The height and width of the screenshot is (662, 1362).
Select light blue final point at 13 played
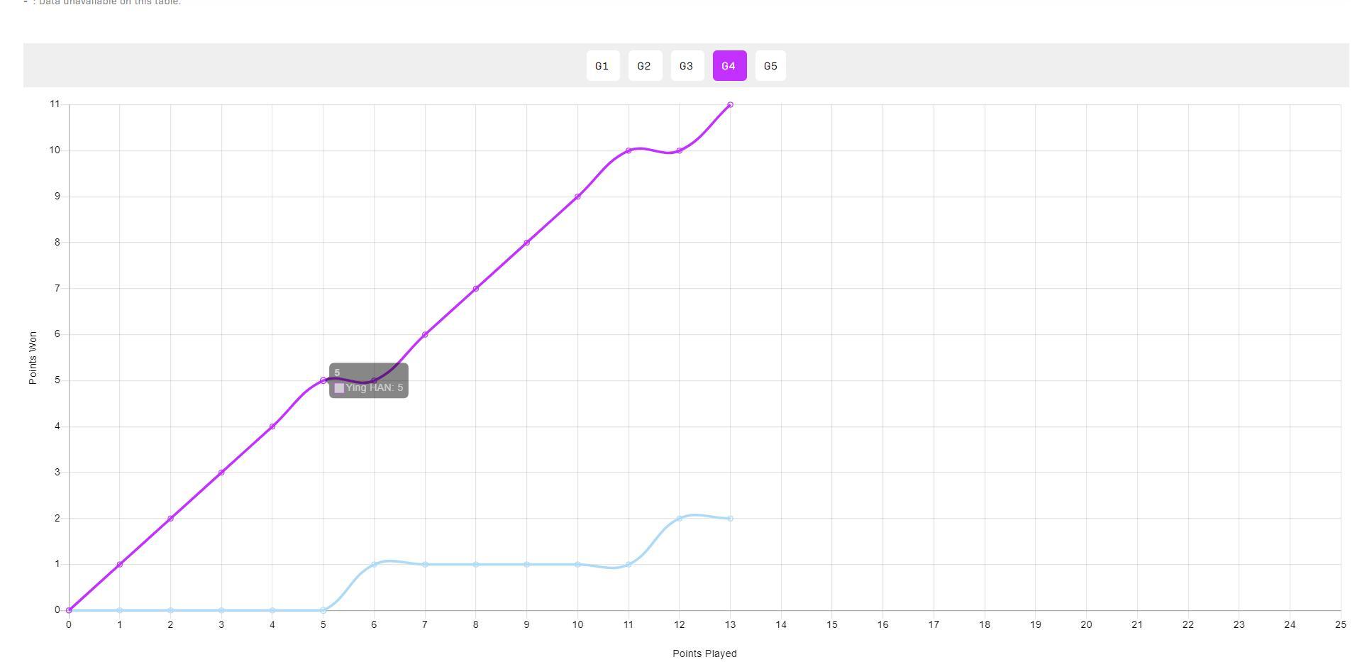pos(730,519)
